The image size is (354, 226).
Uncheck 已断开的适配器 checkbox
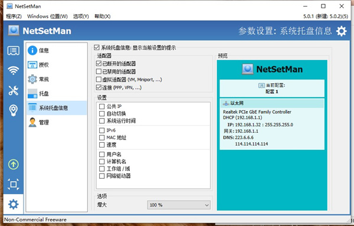pos(99,64)
